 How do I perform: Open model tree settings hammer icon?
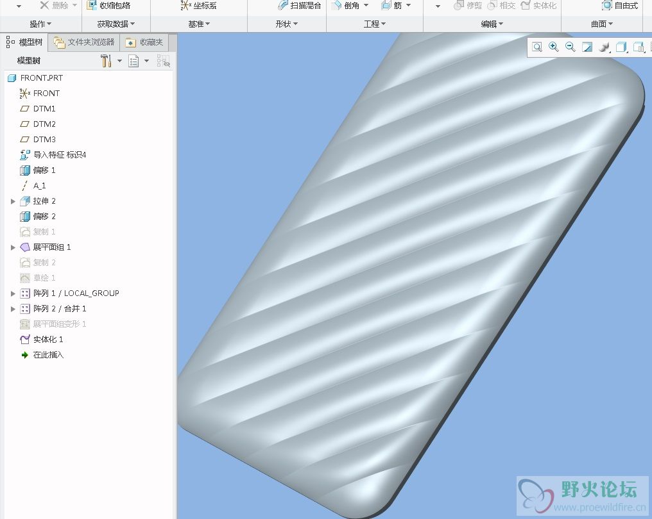click(x=106, y=61)
